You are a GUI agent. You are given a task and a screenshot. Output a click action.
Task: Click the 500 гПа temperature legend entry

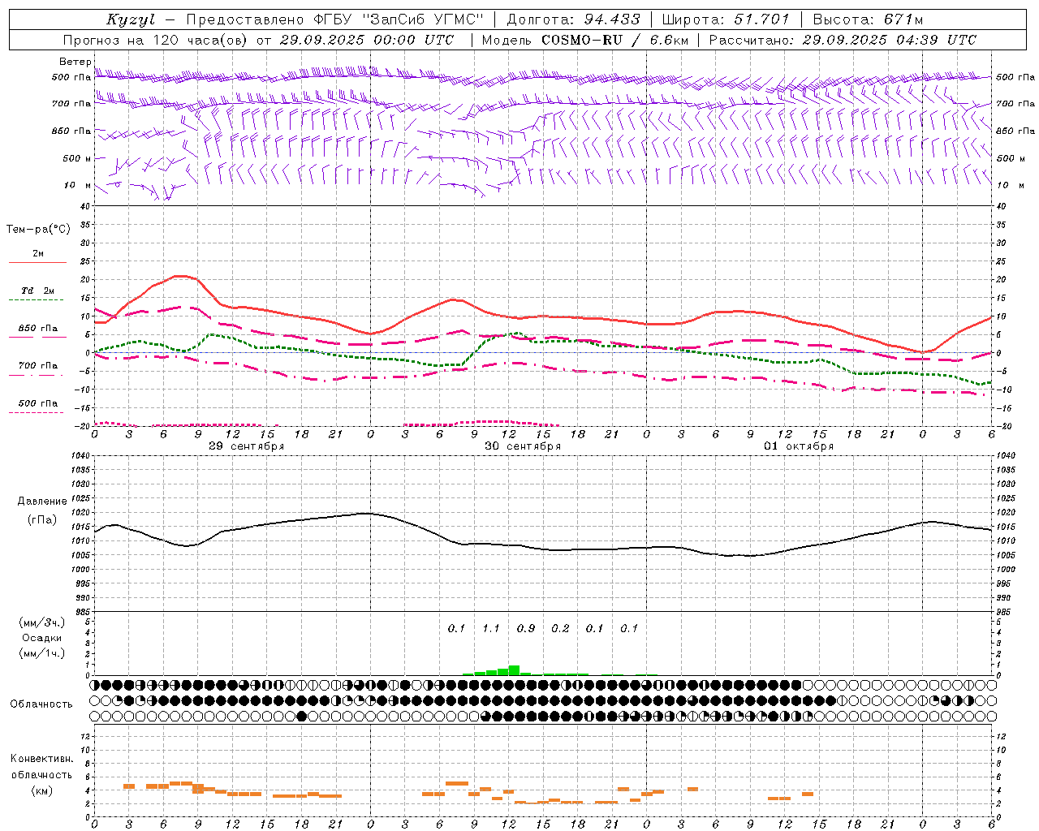[x=37, y=403]
